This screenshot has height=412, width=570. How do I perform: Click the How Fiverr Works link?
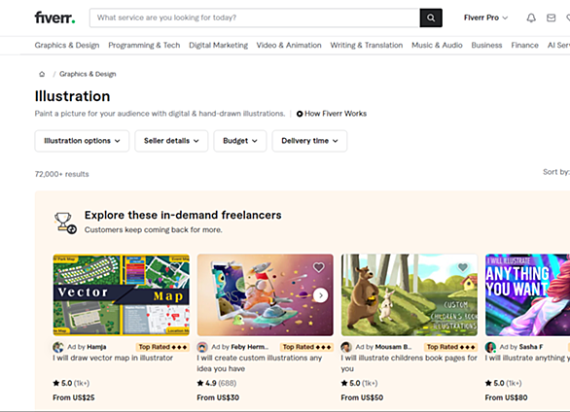click(336, 114)
